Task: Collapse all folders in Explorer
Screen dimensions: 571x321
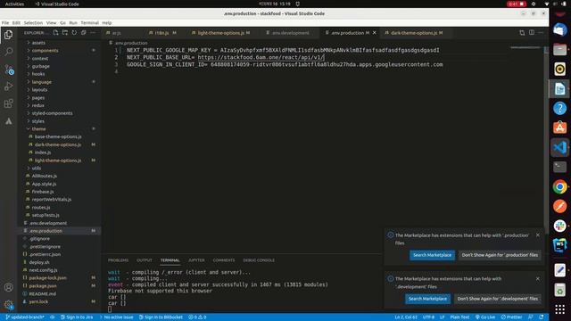Action: pyautogui.click(x=83, y=33)
